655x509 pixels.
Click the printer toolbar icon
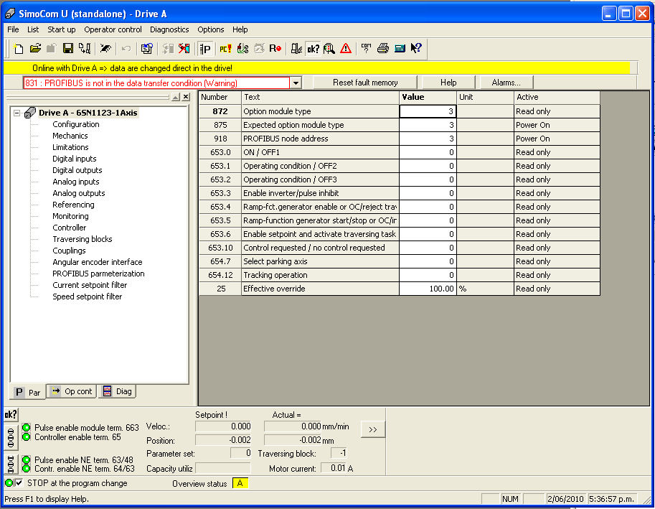(383, 49)
